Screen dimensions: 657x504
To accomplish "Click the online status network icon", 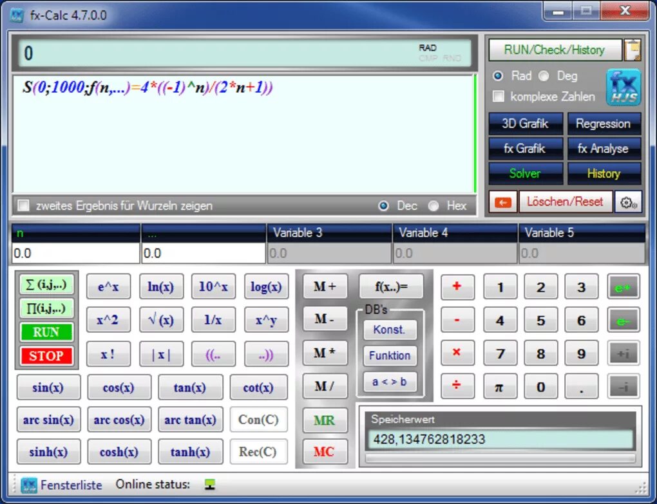I will coord(209,485).
